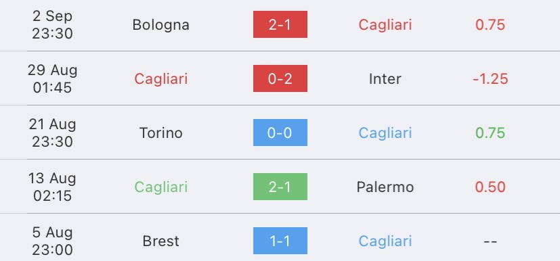Click the 13 Aug 02:15 match date
The width and height of the screenshot is (560, 261).
[x=53, y=187]
